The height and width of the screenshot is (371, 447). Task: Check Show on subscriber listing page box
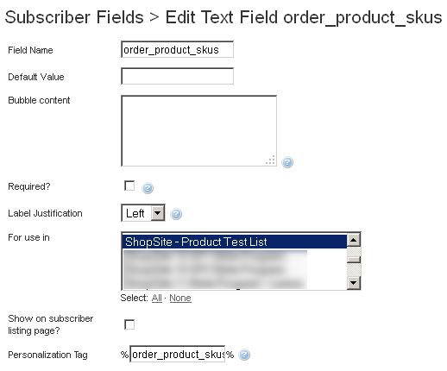(x=129, y=324)
